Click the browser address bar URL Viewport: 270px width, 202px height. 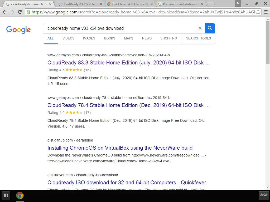pos(143,12)
